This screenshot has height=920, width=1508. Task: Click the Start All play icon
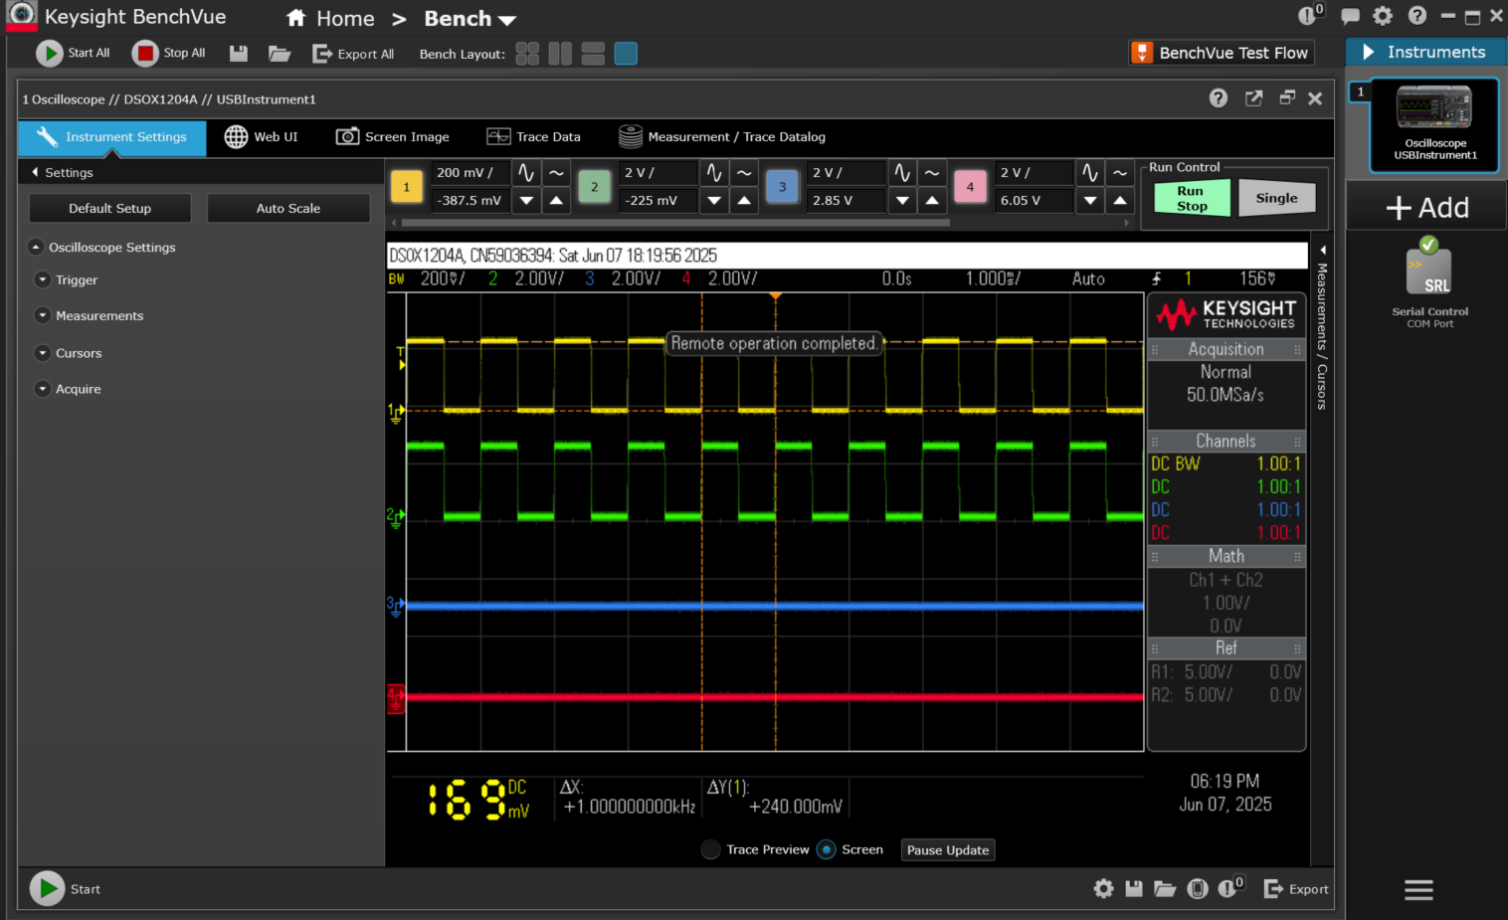click(x=49, y=54)
